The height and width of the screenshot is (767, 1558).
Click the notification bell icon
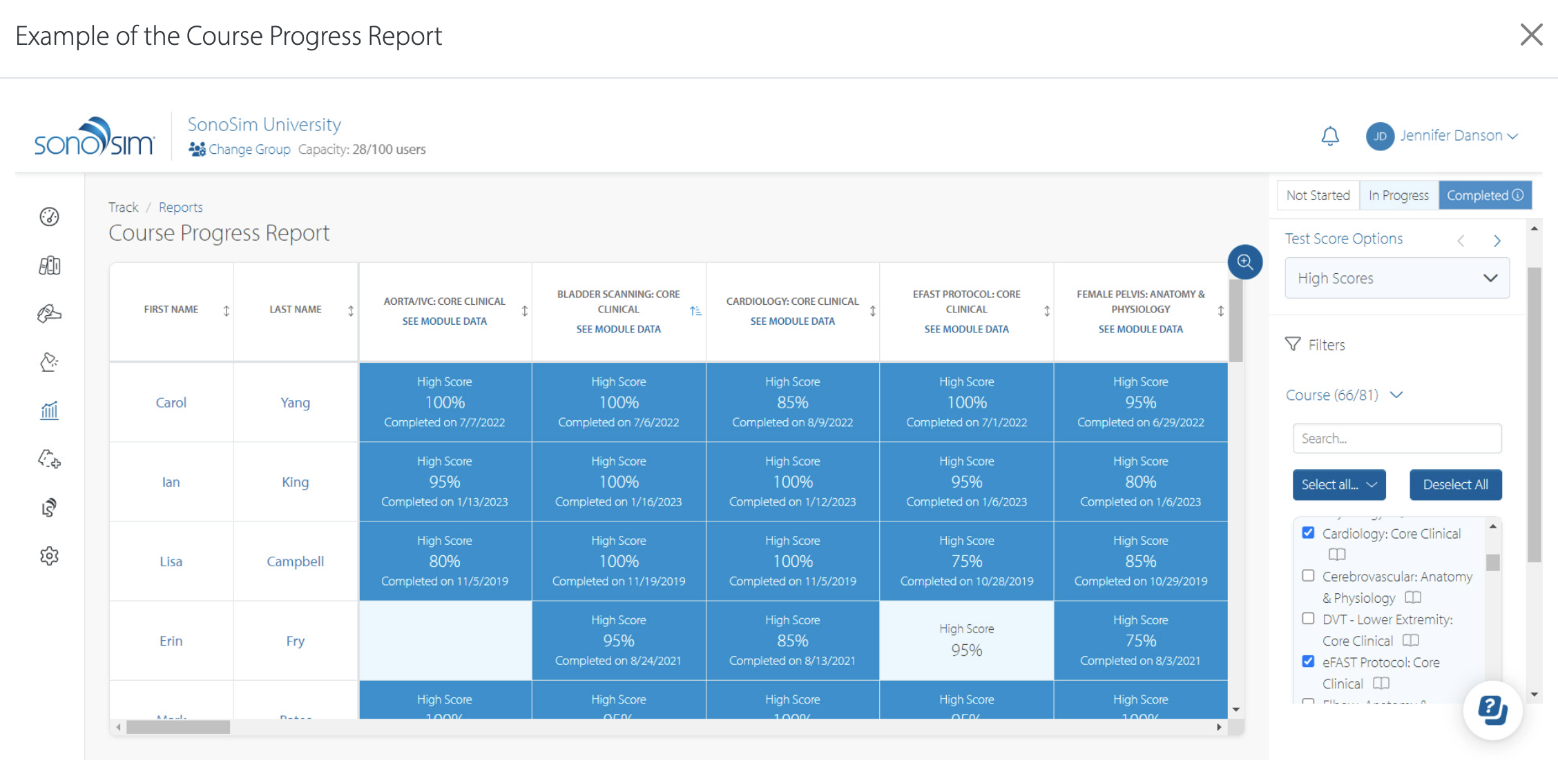tap(1329, 136)
